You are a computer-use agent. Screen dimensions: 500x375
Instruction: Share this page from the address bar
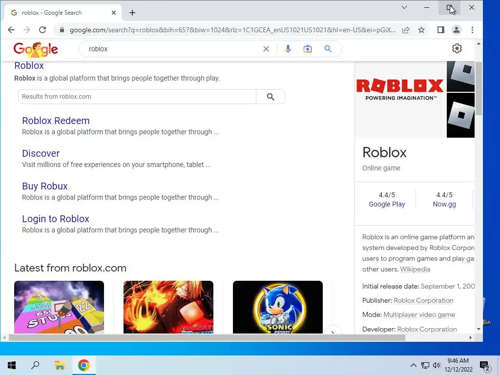(x=406, y=30)
